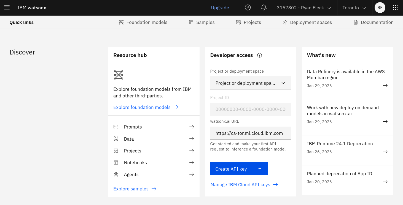Expand the account dropdown for Ryan Fleck
This screenshot has height=205, width=403.
(304, 8)
